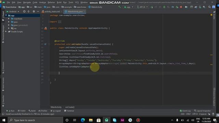The height and width of the screenshot is (123, 219).
Task: Click the class gutter icon beside MainActivity
Action: (x=46, y=28)
